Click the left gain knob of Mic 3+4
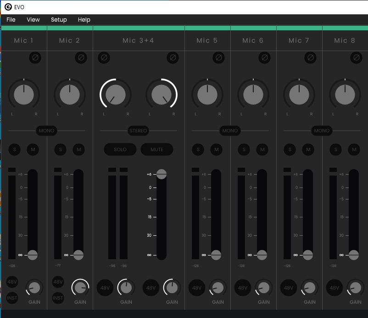Screen dimensions: 368x318 pos(126,288)
